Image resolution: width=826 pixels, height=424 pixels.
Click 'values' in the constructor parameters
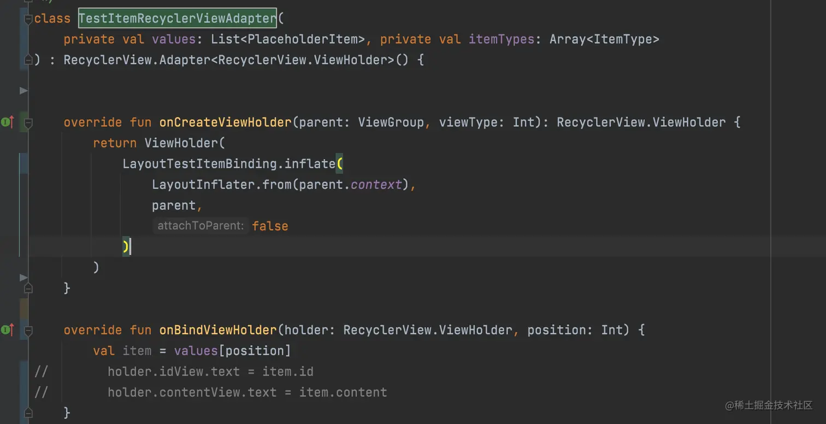pos(174,39)
